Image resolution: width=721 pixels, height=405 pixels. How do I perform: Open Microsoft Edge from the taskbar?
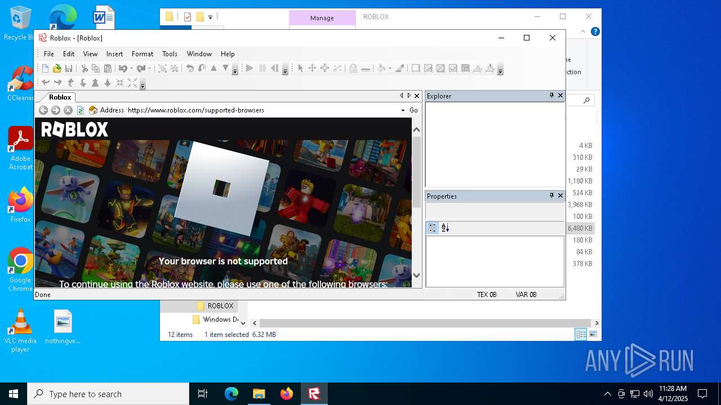coord(231,394)
